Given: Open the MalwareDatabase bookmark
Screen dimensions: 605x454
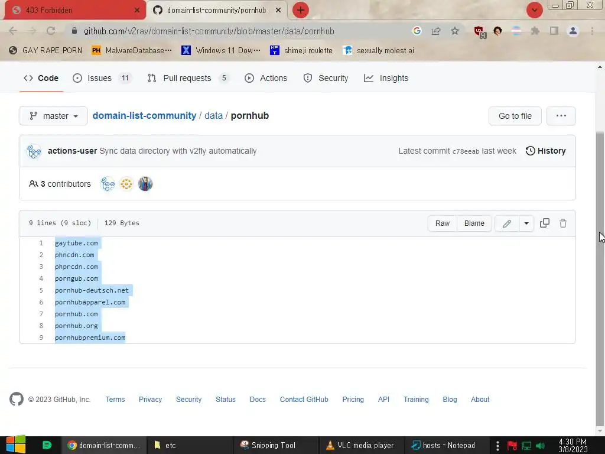Looking at the screenshot, I should 132,50.
